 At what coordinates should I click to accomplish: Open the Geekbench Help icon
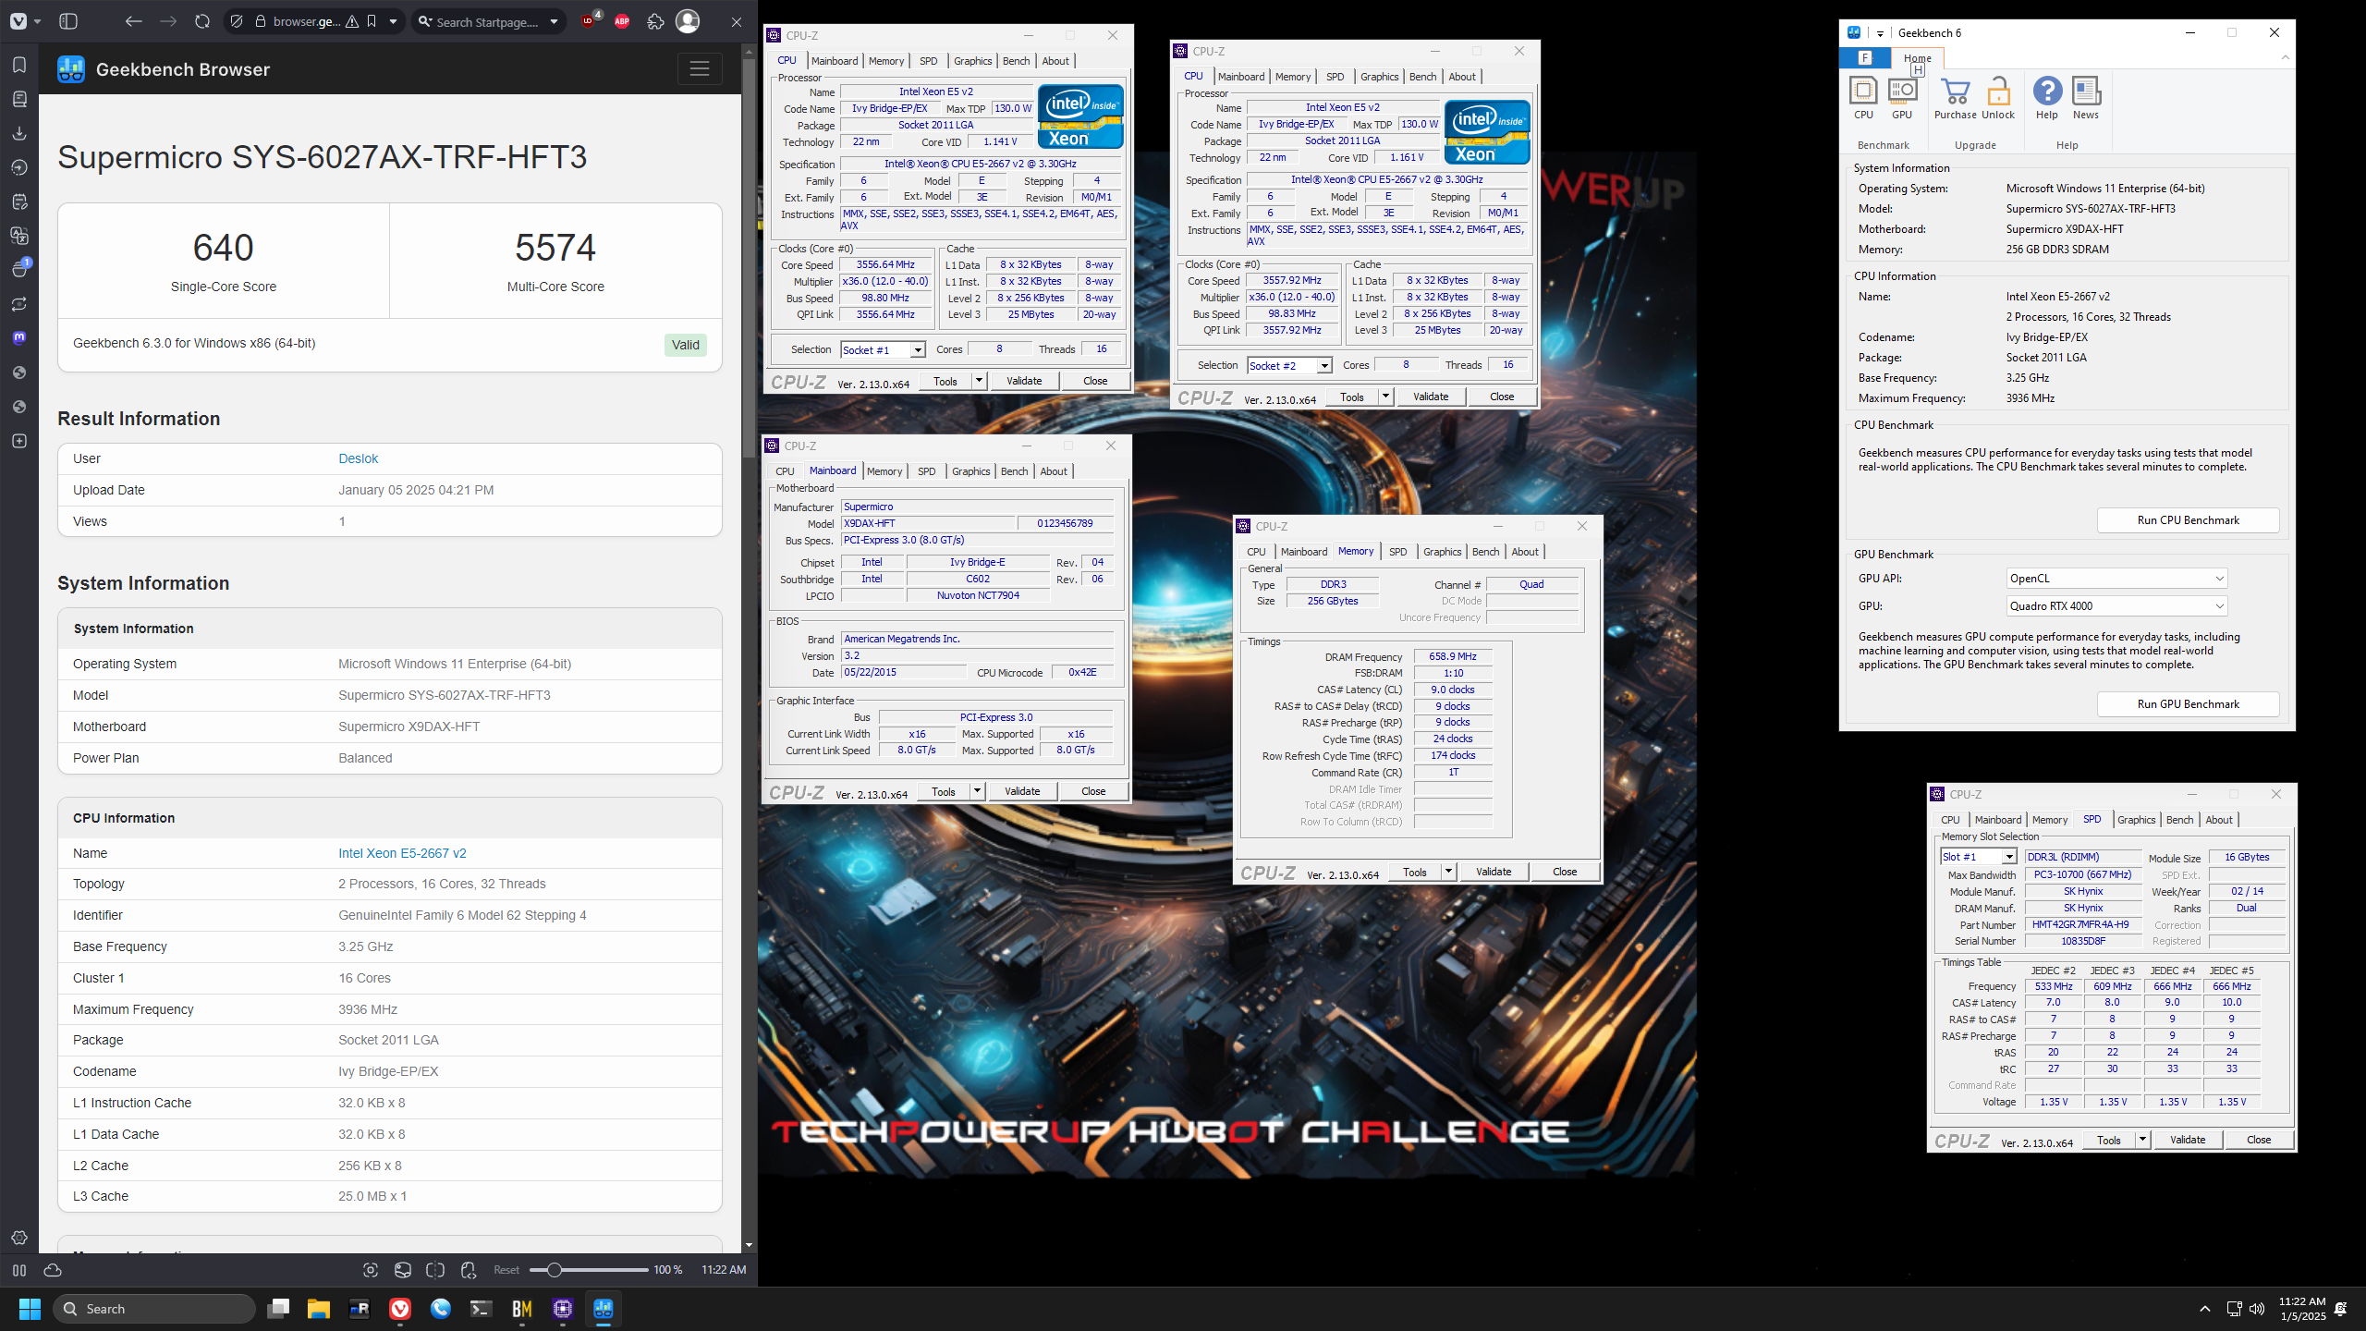tap(2047, 99)
